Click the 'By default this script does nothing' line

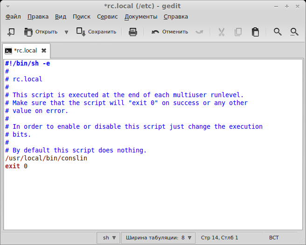coord(76,150)
